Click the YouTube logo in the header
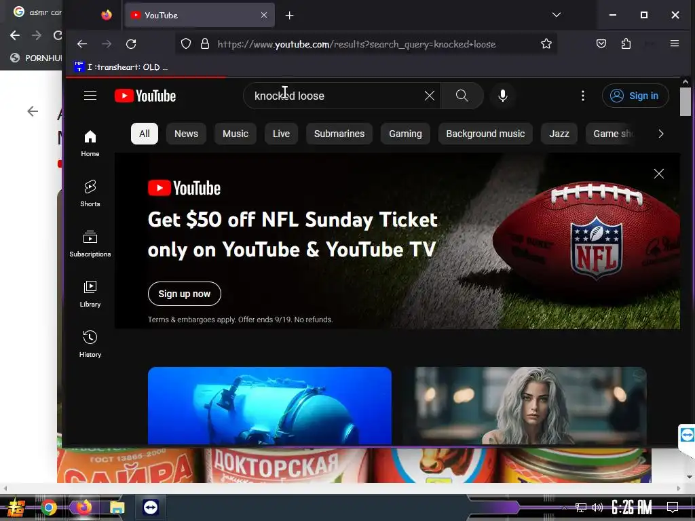The height and width of the screenshot is (521, 695). pyautogui.click(x=145, y=96)
